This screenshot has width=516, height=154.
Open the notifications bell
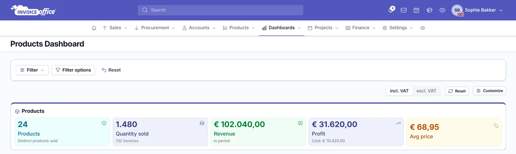tap(391, 10)
